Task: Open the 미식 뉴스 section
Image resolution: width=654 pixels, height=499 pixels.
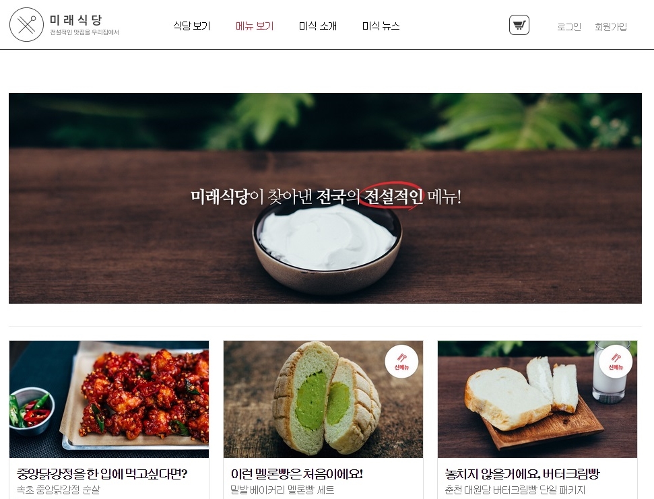Action: tap(381, 26)
